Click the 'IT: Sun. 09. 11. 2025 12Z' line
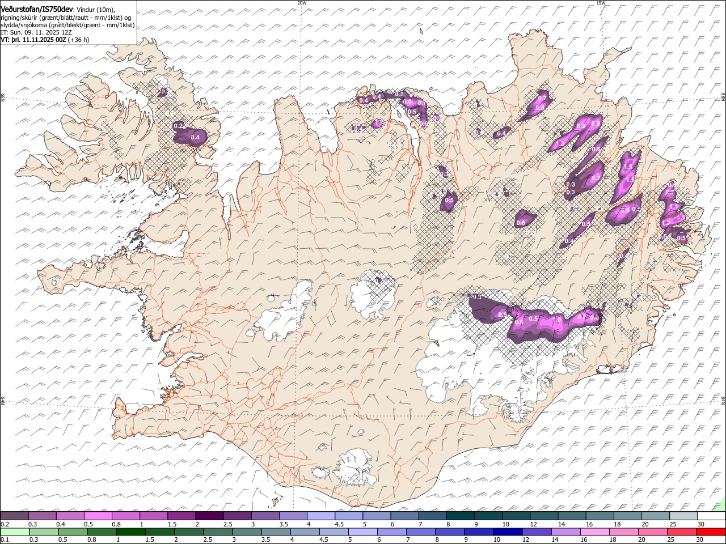 tap(36, 32)
